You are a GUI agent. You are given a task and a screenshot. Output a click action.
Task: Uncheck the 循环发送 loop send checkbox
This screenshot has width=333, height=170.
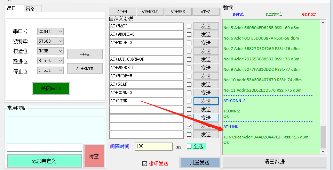pos(145,163)
